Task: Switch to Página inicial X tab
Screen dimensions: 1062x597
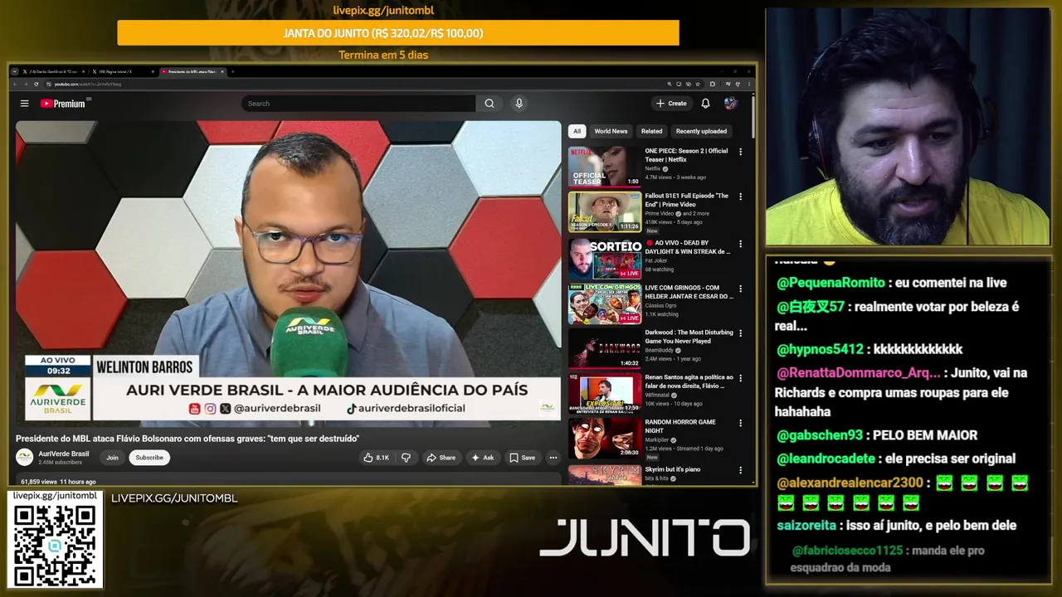Action: [x=124, y=71]
